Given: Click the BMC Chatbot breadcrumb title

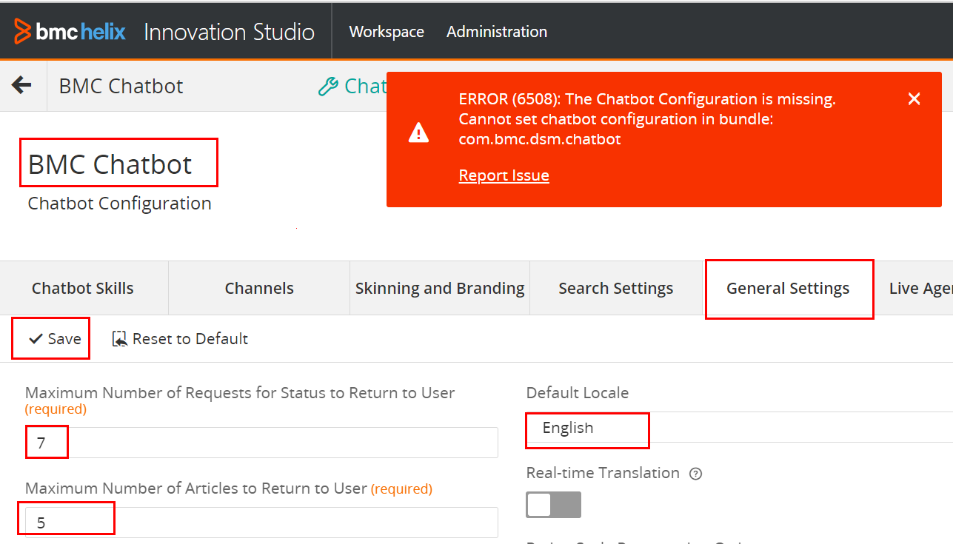Looking at the screenshot, I should pyautogui.click(x=121, y=86).
